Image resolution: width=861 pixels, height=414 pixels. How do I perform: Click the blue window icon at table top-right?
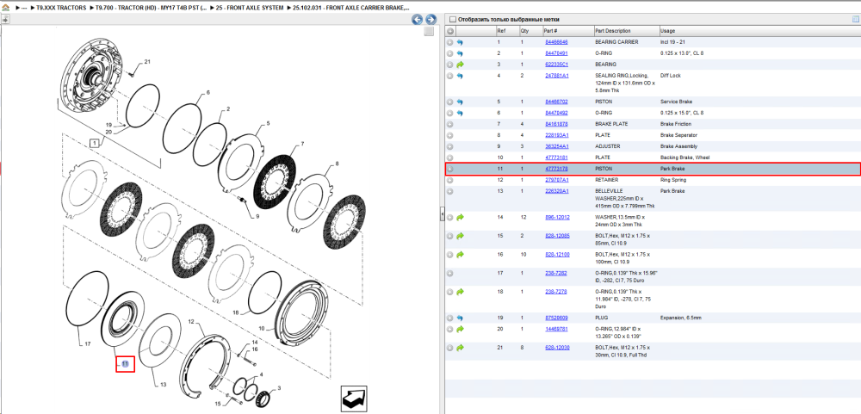click(x=855, y=20)
